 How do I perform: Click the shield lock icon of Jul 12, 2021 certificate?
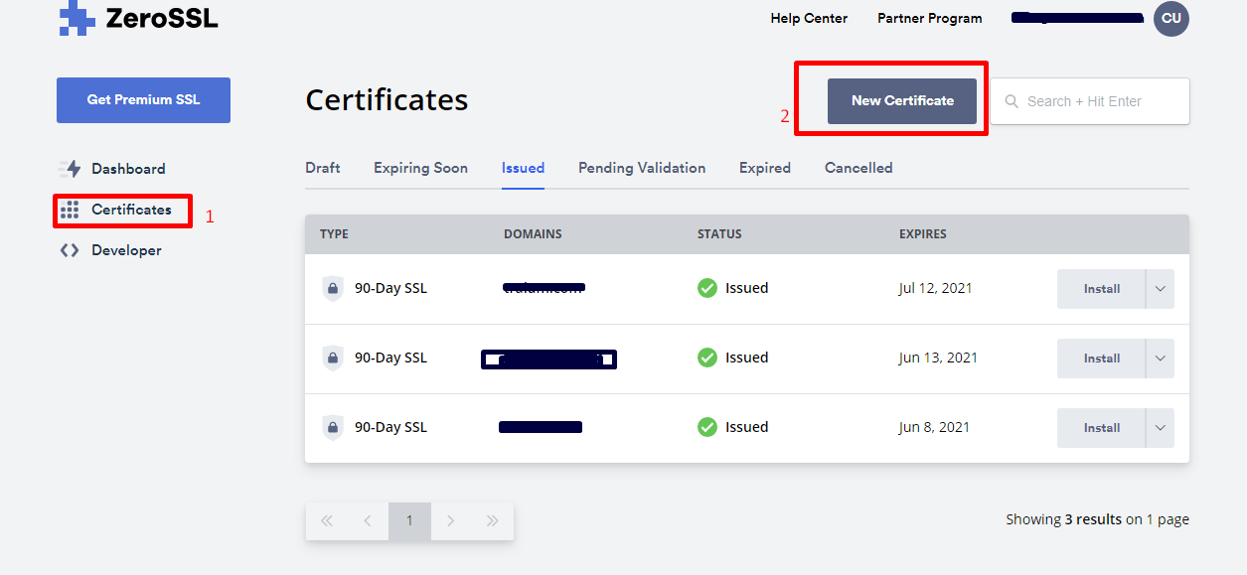pos(333,289)
